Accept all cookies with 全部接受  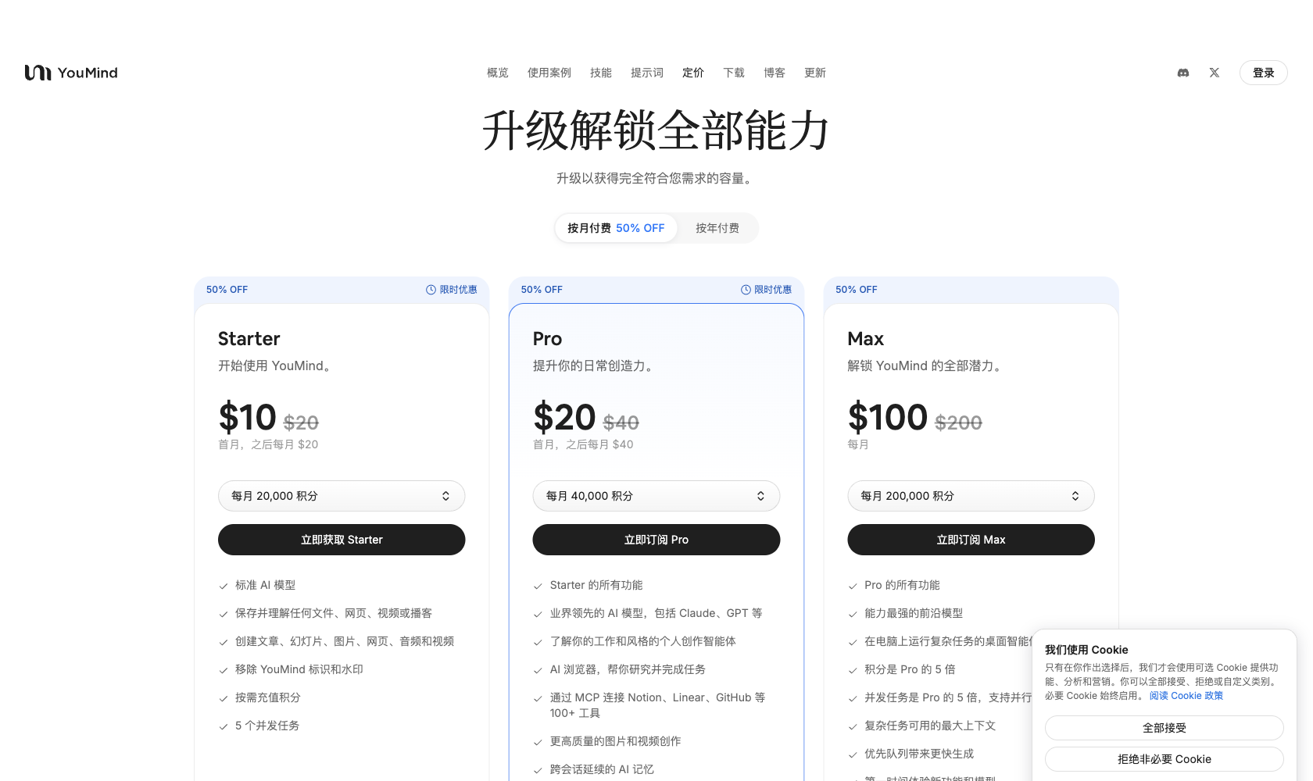coord(1165,728)
